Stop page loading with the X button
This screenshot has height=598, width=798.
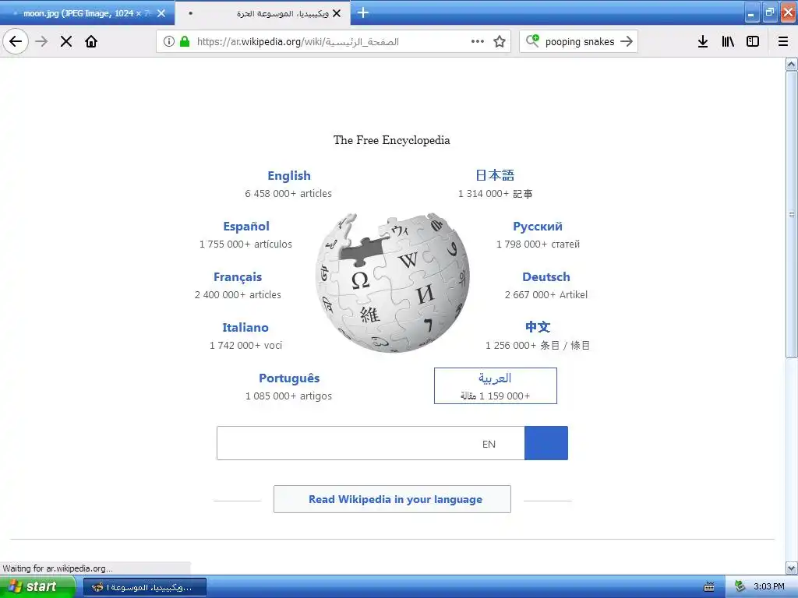coord(66,41)
